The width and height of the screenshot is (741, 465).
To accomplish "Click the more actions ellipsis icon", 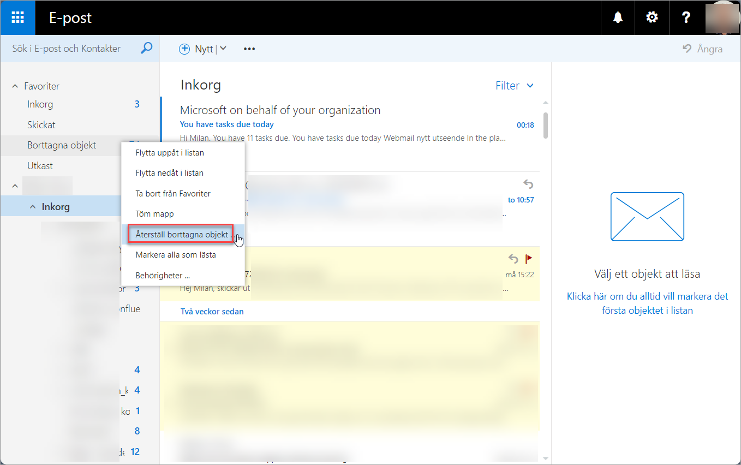I will (x=249, y=49).
